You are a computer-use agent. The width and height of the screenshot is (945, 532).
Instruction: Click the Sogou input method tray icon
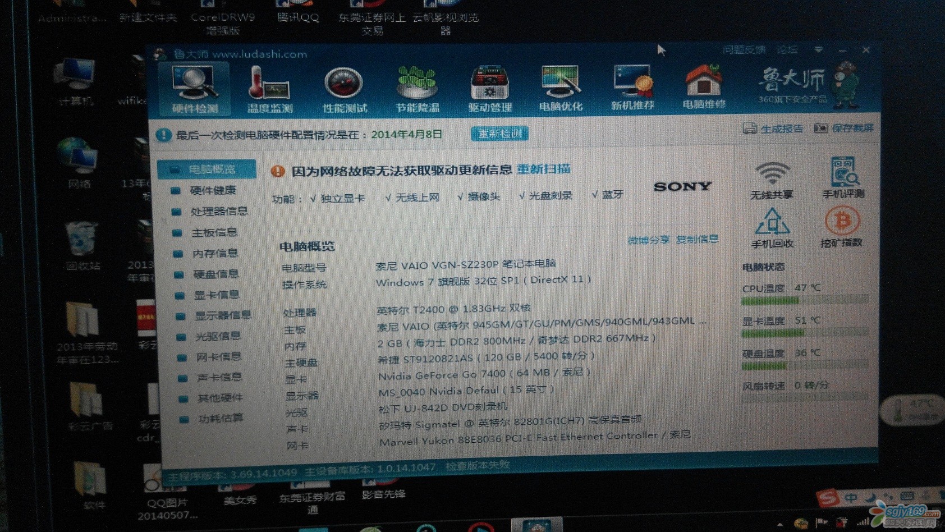(829, 498)
